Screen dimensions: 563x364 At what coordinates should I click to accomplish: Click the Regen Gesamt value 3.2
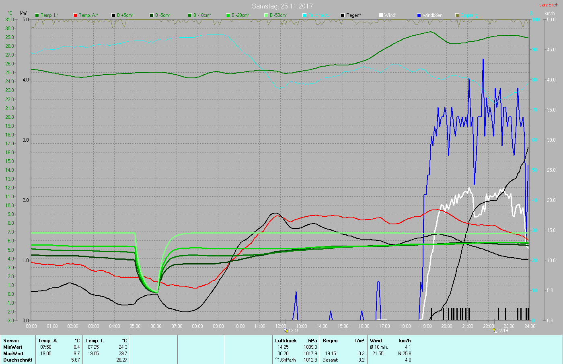(361, 360)
